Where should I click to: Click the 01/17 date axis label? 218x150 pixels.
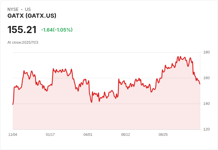[50, 135]
